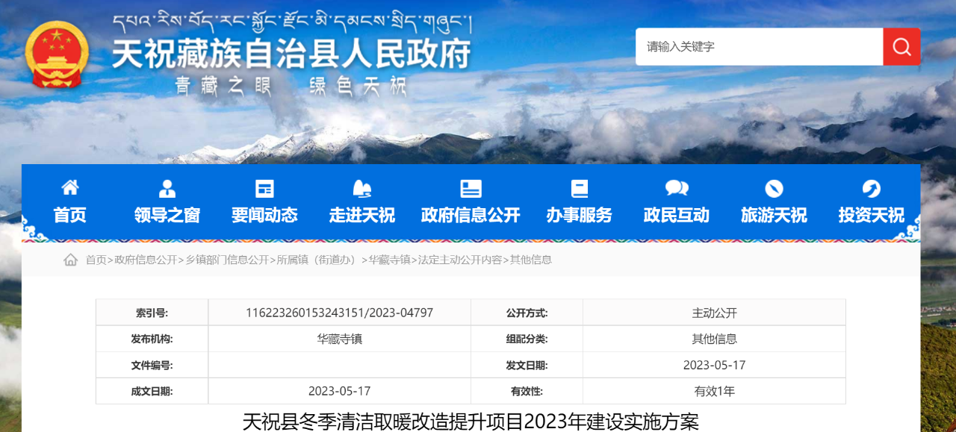956x432 pixels.
Task: Click the 2023-05-17 value beside 成文日期
Action: point(340,391)
